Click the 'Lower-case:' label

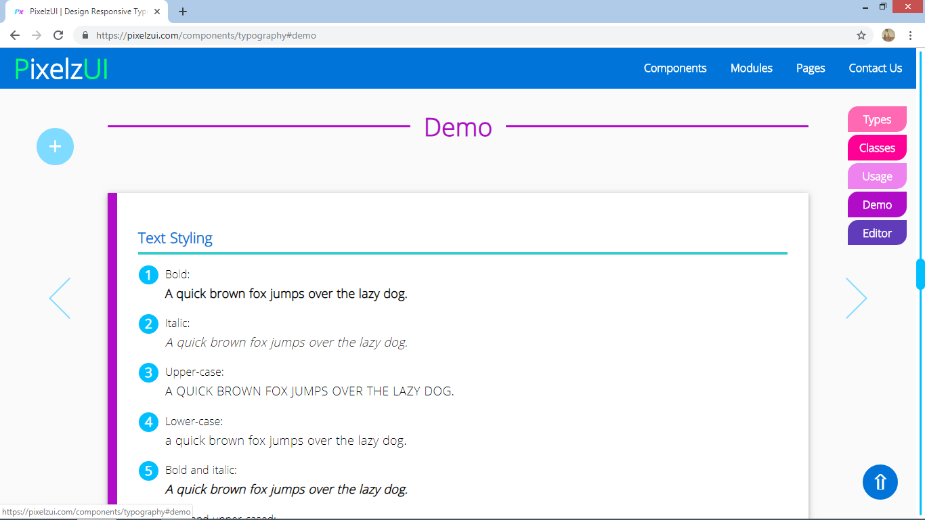[x=194, y=421]
